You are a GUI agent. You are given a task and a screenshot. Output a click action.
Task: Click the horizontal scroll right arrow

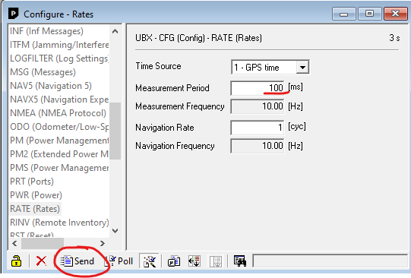click(103, 243)
